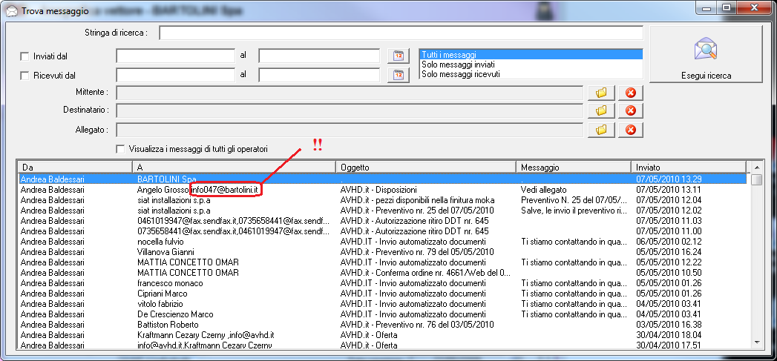This screenshot has height=361, width=777.
Task: Clear the Mittente field with red X
Action: [630, 93]
